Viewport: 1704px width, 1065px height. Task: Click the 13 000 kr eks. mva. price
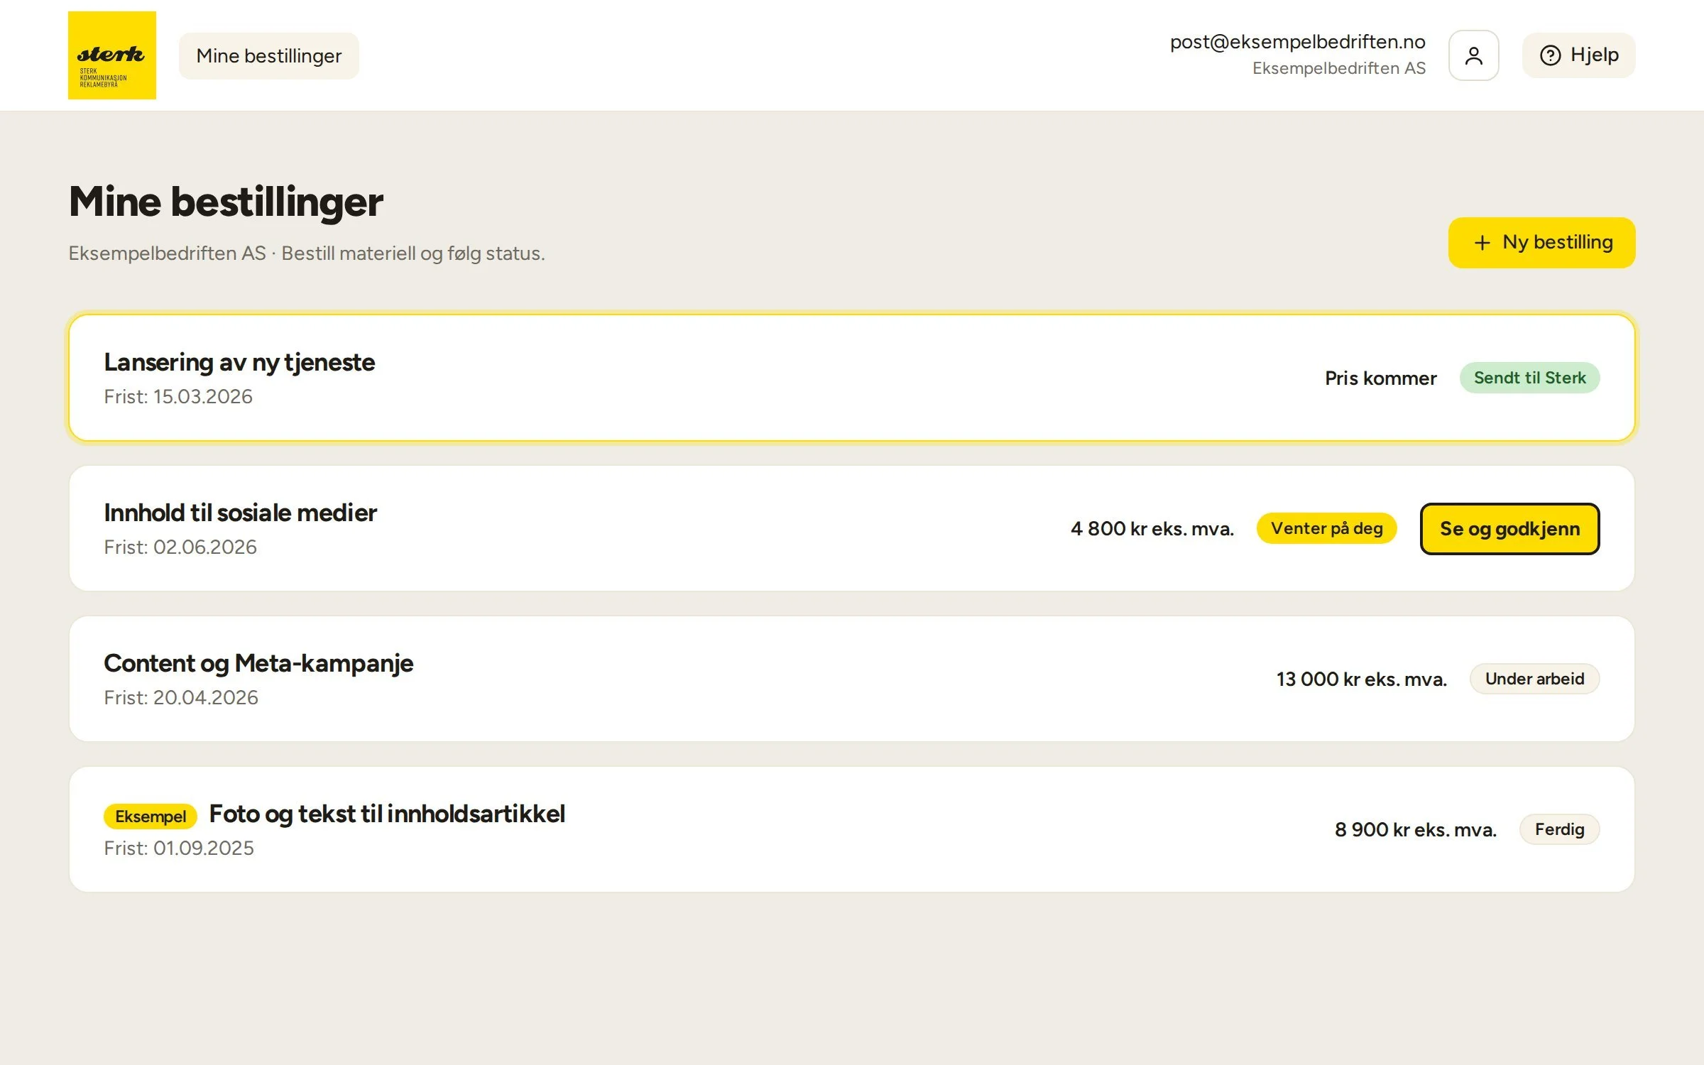tap(1361, 679)
